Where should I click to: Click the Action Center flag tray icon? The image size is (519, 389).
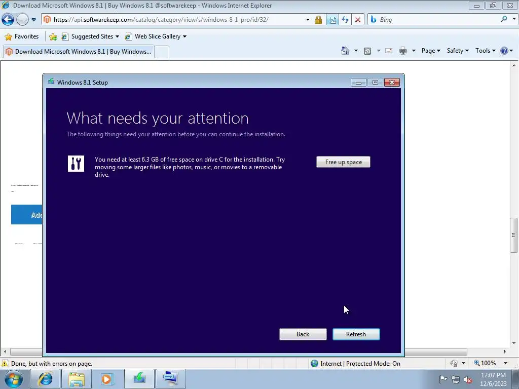443,379
